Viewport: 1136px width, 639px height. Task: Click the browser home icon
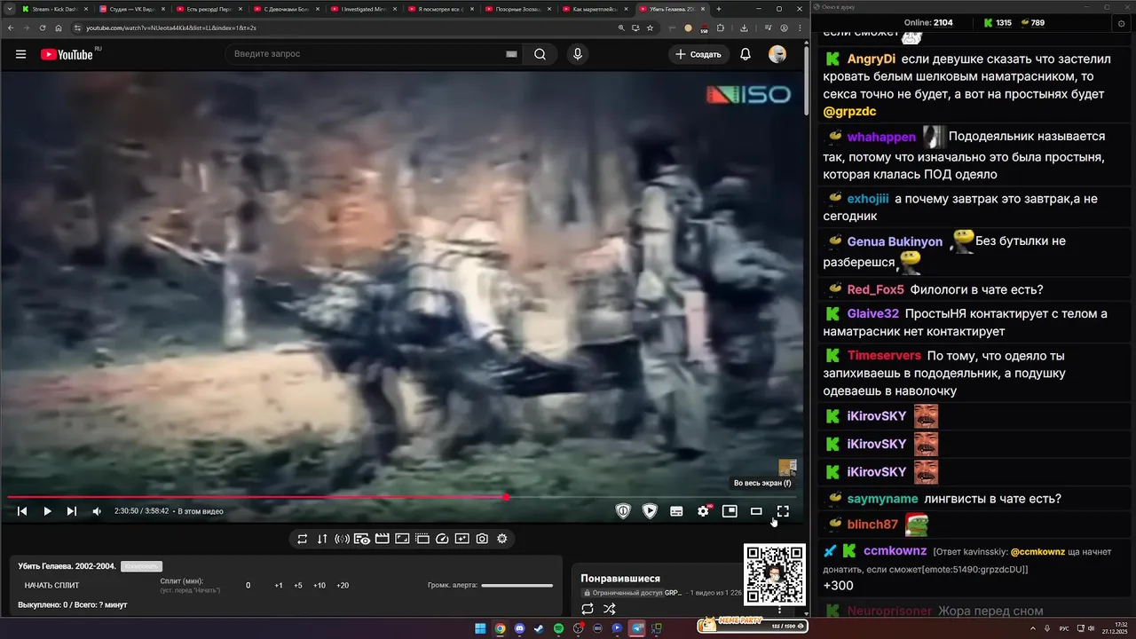coord(59,28)
